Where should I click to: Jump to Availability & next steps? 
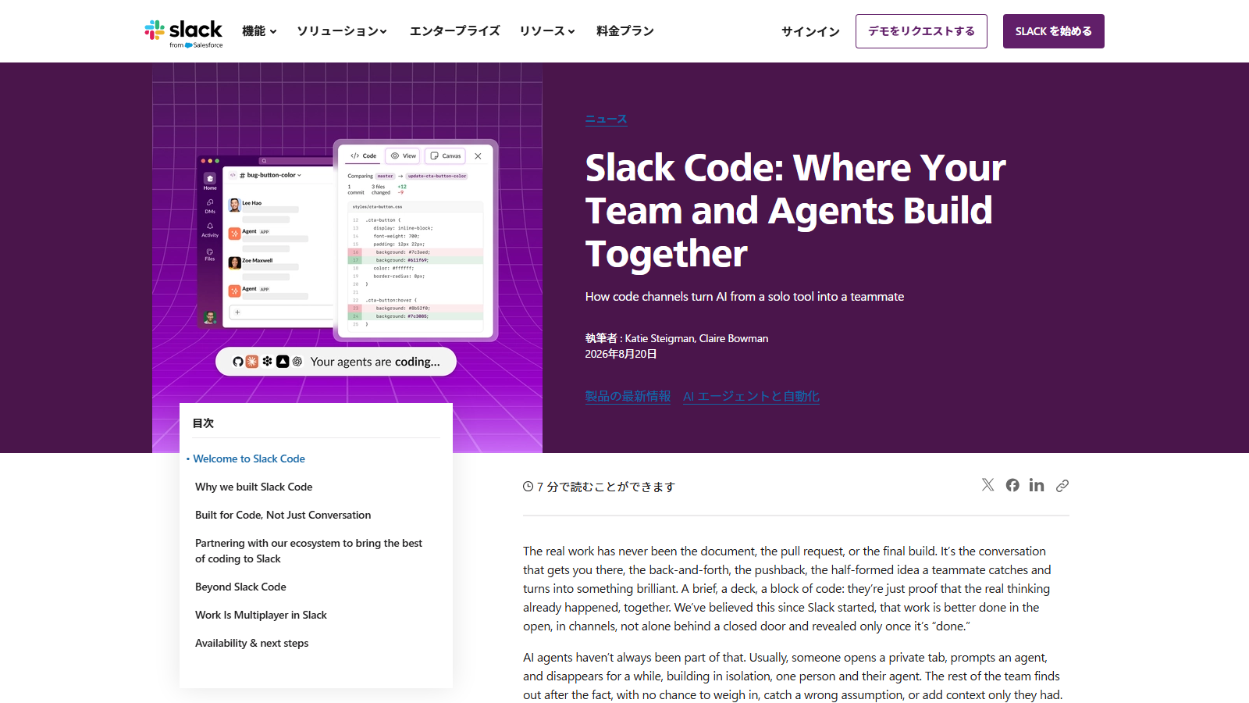click(x=252, y=643)
